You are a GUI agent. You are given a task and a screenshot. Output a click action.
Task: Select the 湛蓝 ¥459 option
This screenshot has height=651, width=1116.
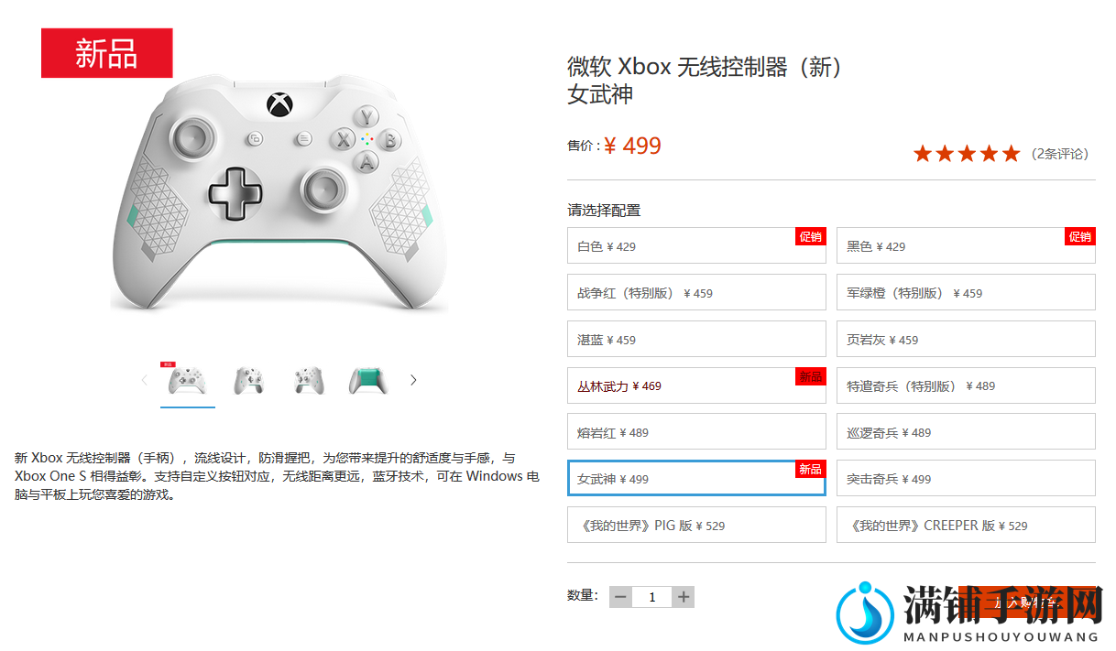click(x=696, y=339)
